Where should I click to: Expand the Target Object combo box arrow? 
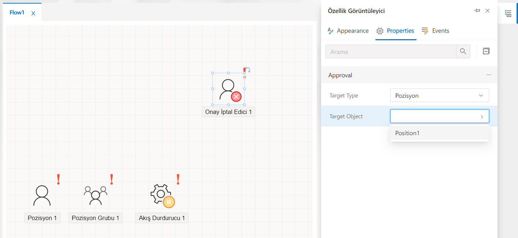(482, 116)
